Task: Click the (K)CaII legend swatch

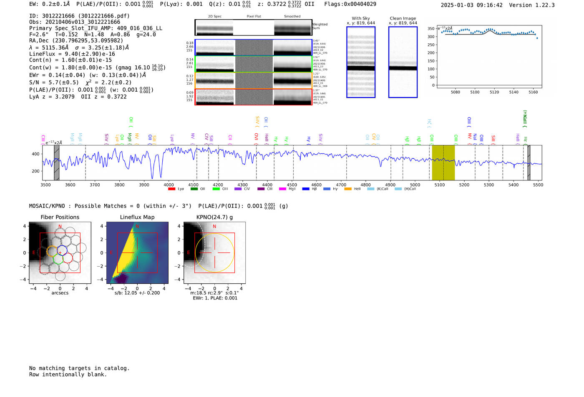Action: [371, 189]
